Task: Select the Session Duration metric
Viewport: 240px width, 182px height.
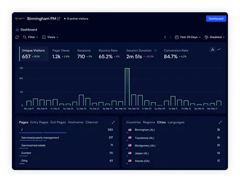Action: pos(142,54)
